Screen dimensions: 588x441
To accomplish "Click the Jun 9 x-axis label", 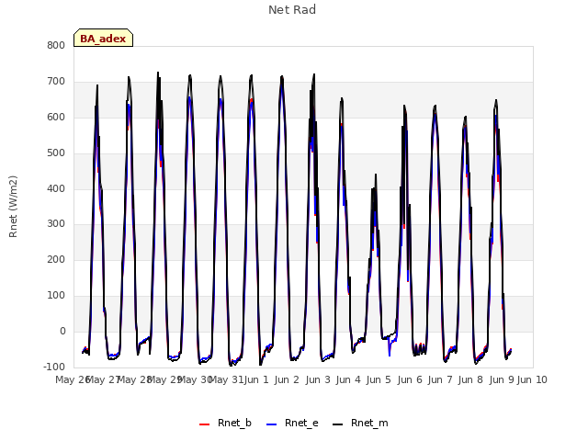I will click(502, 379).
